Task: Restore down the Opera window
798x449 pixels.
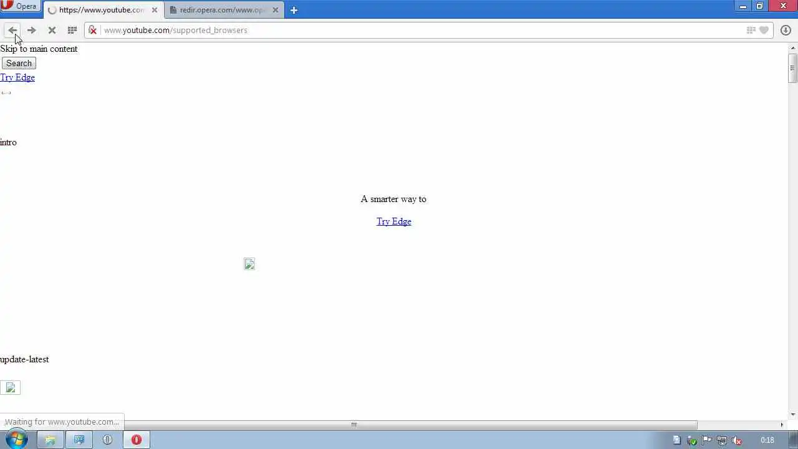Action: pos(760,6)
